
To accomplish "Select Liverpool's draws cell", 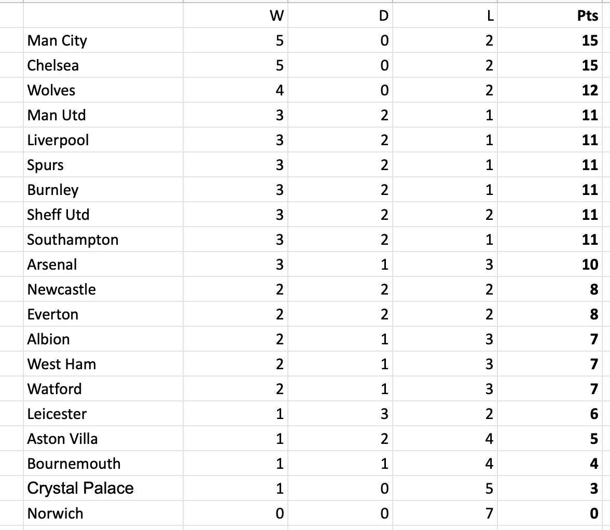I will click(x=340, y=140).
